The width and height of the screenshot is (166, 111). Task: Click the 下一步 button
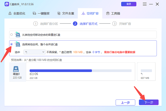point(149,102)
